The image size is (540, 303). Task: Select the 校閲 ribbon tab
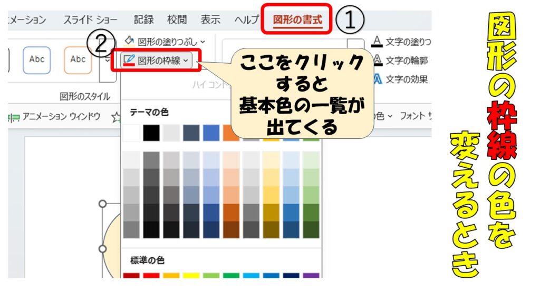click(177, 19)
